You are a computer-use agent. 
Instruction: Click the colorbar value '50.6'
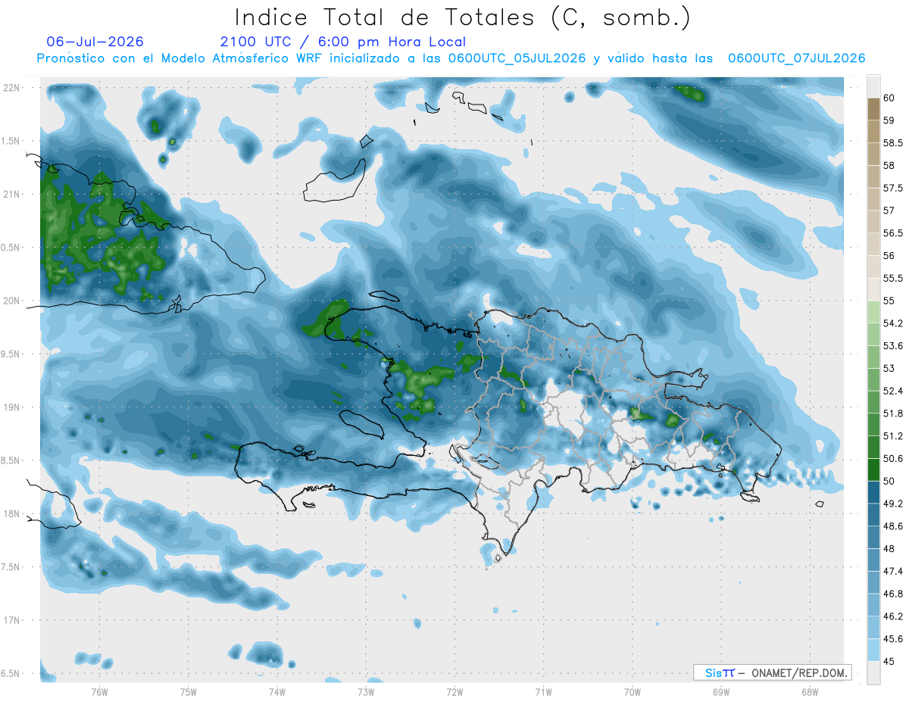pos(893,459)
